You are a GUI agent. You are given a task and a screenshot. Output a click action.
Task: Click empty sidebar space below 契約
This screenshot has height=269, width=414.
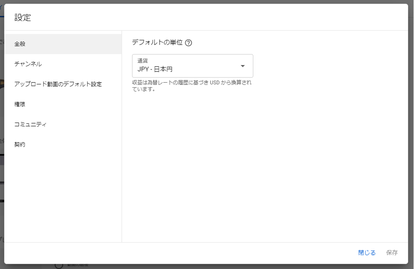tap(63, 193)
